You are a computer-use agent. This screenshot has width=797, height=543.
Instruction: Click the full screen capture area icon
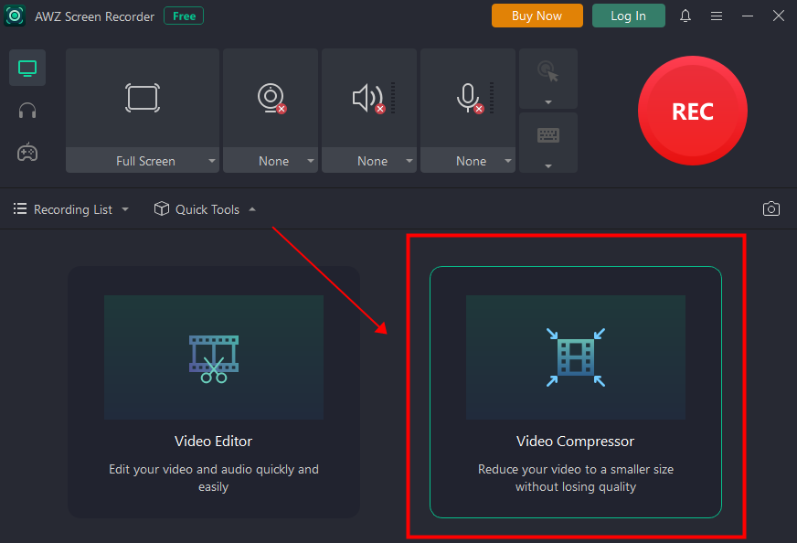click(143, 98)
